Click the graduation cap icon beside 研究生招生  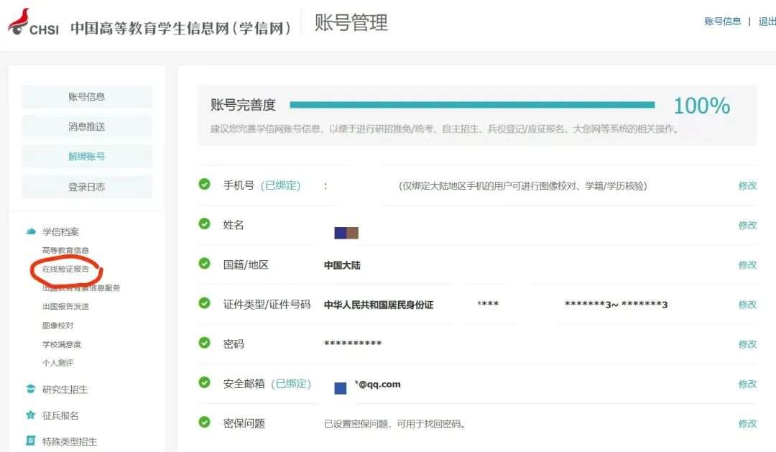click(x=30, y=389)
